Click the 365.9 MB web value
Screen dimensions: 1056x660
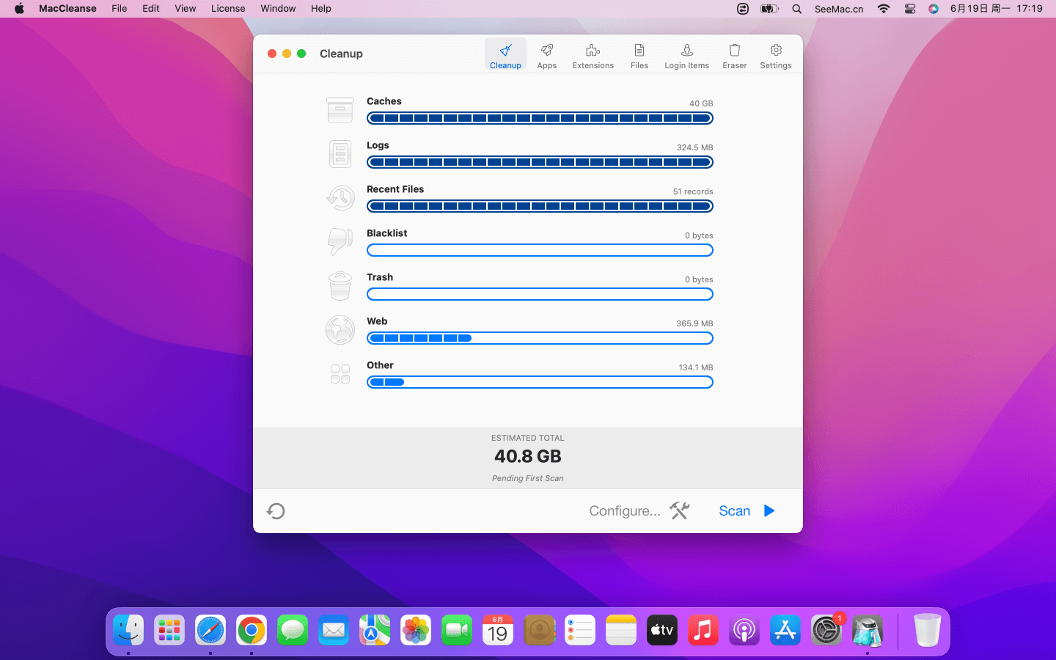pyautogui.click(x=694, y=323)
